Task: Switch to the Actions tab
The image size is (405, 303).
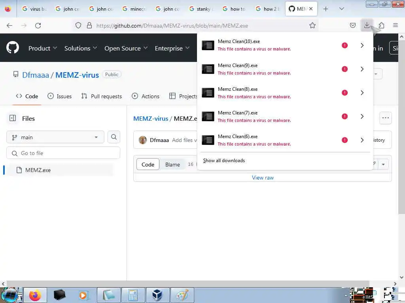Action: coord(146,96)
